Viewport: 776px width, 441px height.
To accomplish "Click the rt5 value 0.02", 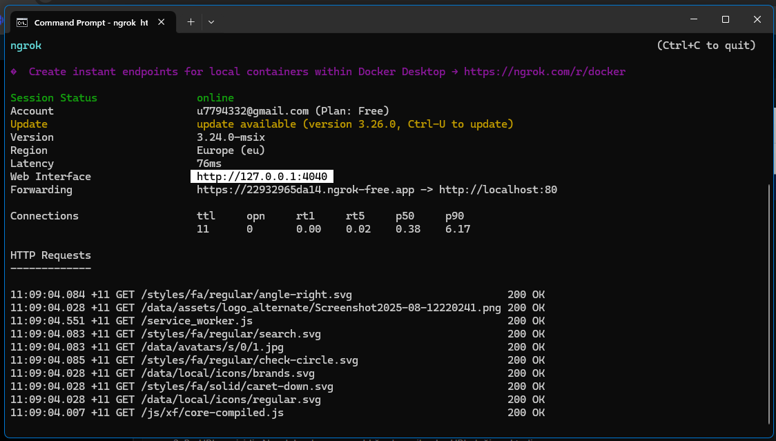I will 358,229.
